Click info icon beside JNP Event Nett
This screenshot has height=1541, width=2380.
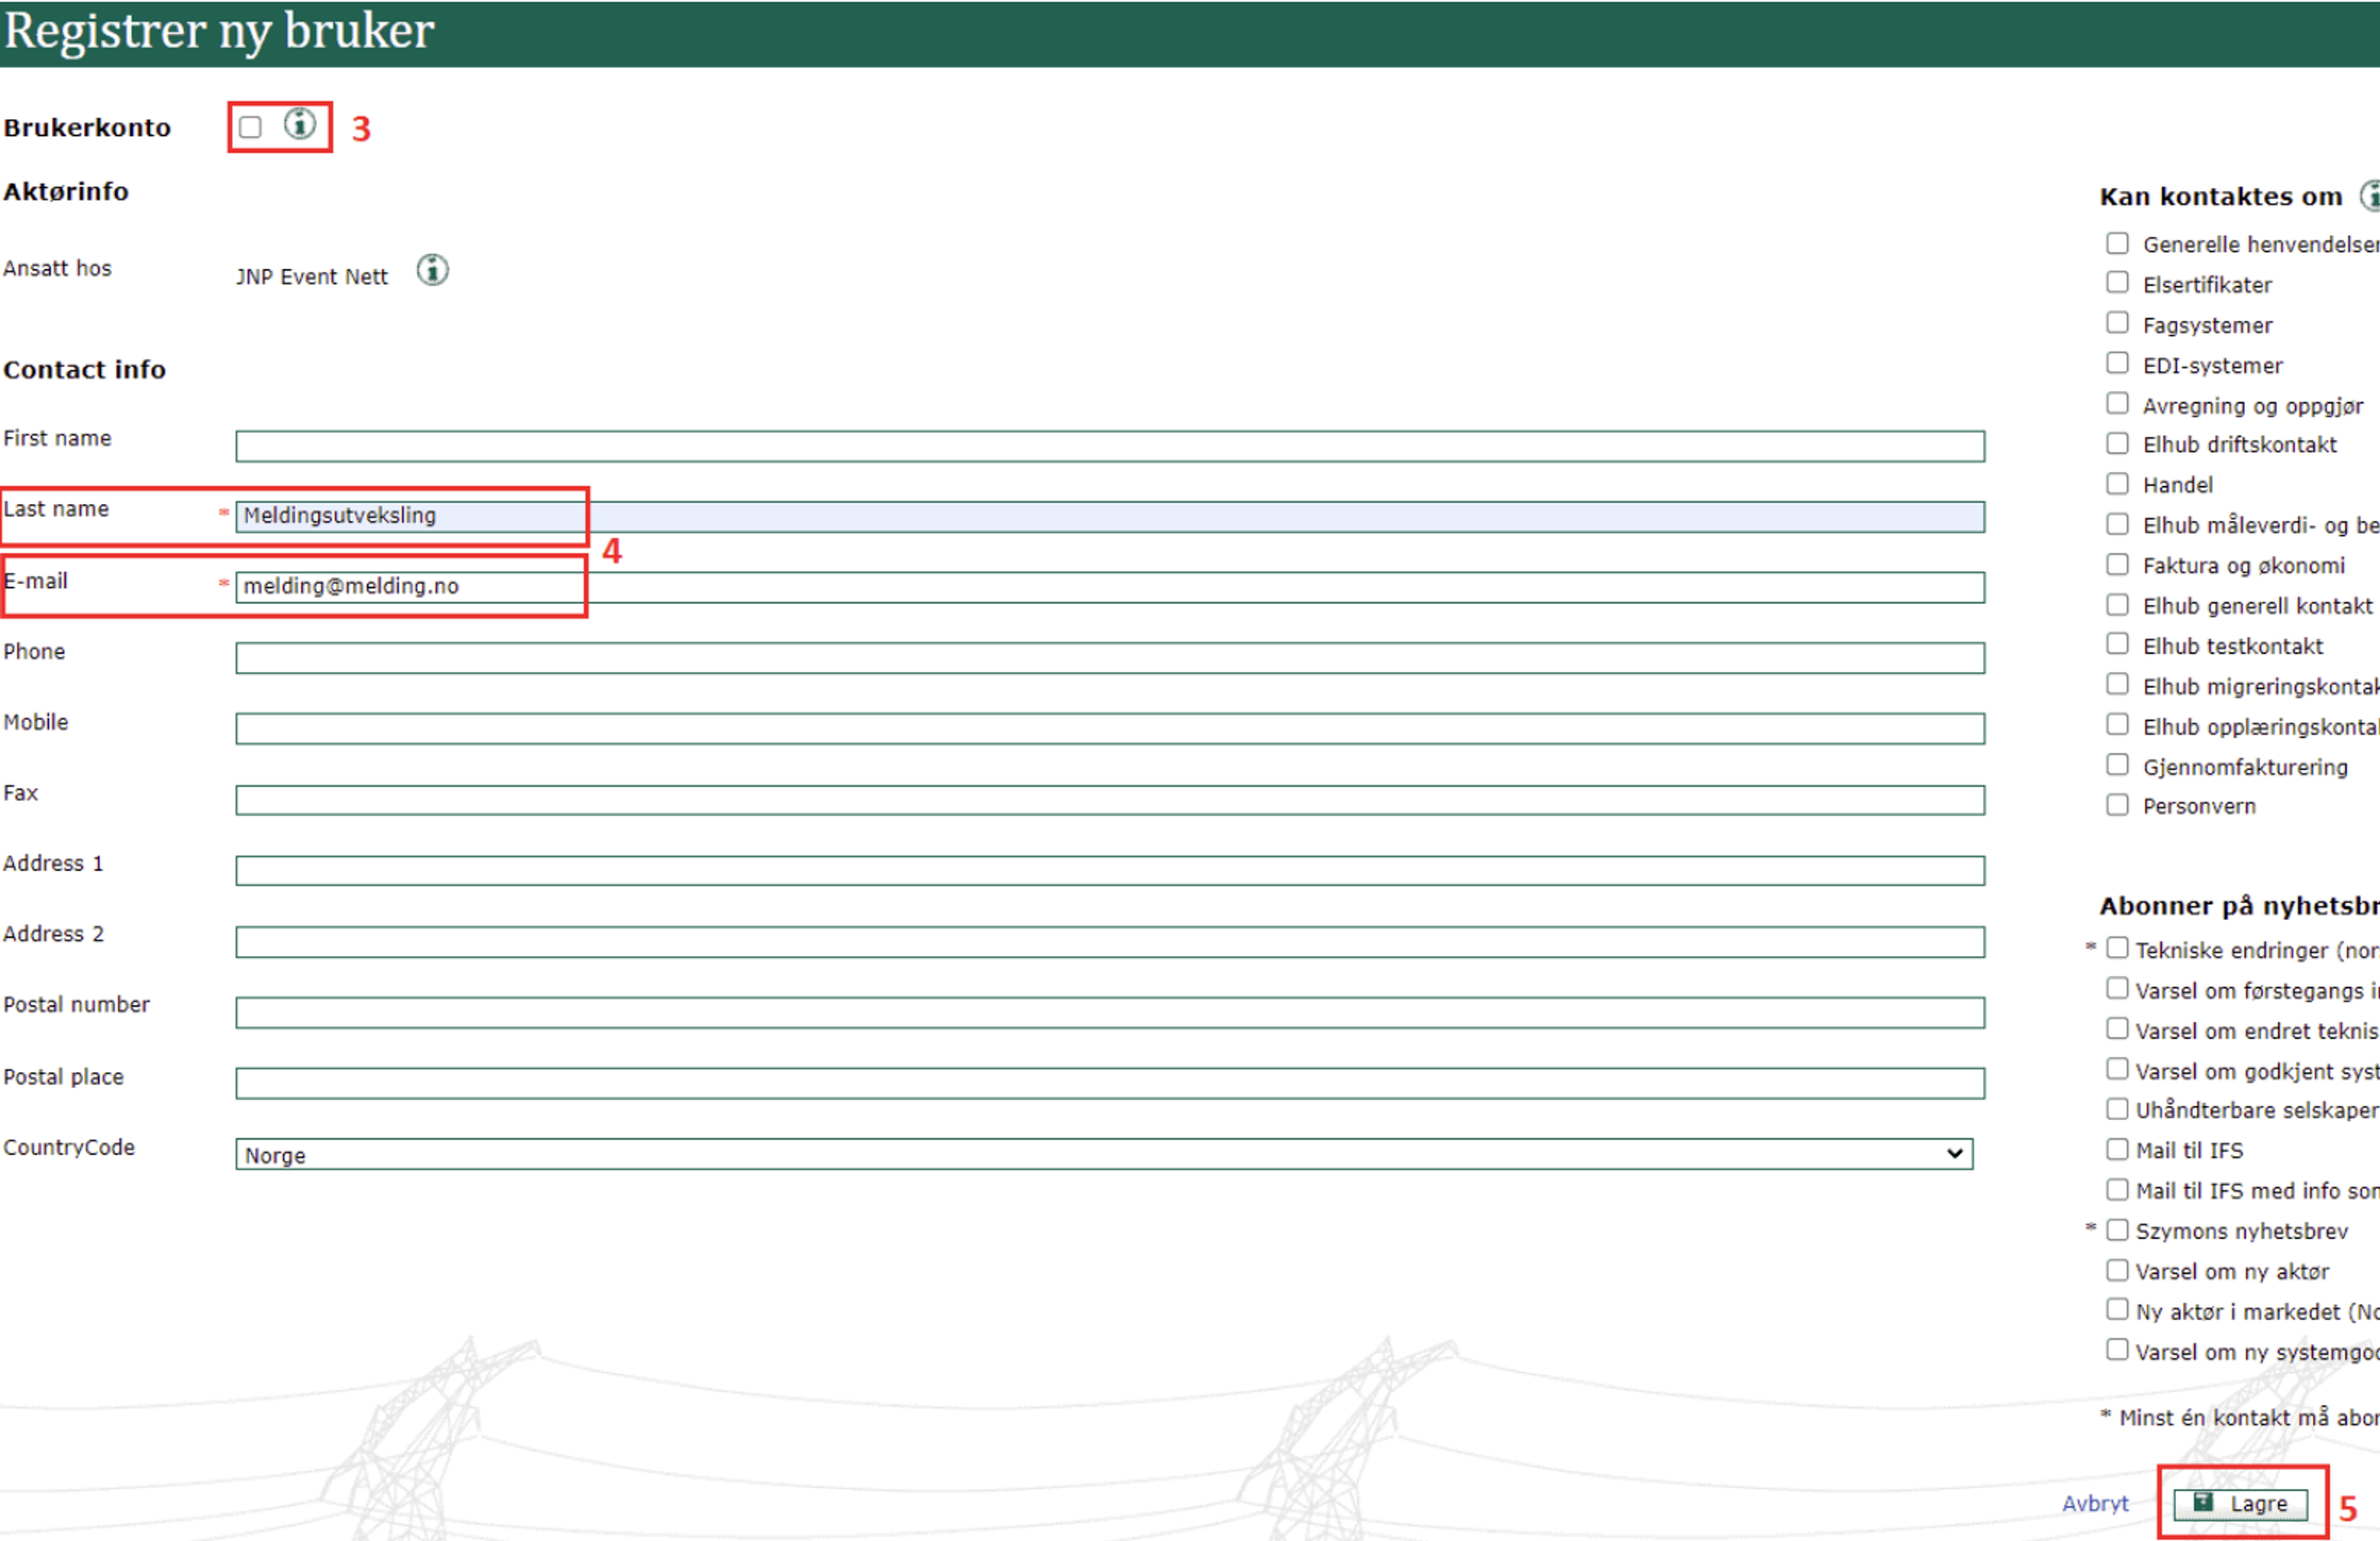tap(432, 270)
